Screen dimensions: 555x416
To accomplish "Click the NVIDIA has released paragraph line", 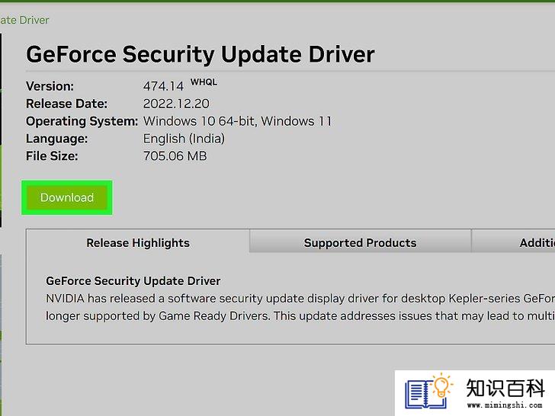I will click(x=300, y=299).
